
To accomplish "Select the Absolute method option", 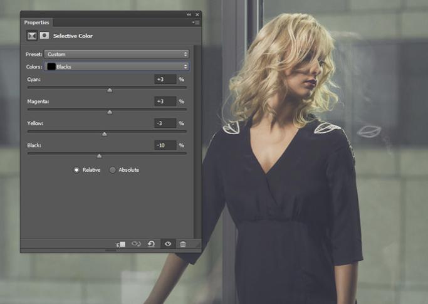I will [x=113, y=170].
